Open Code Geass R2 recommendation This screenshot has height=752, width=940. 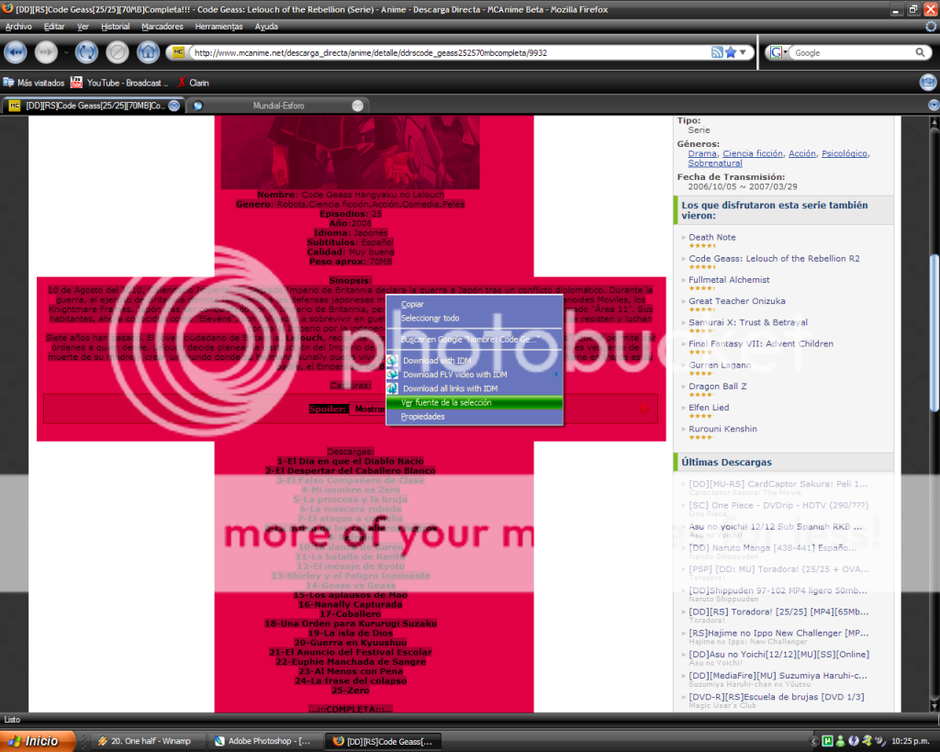tap(774, 258)
